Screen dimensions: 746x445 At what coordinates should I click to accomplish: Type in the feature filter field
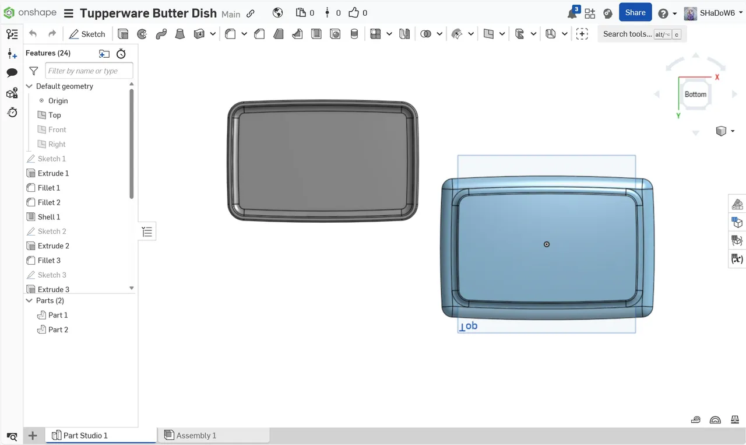click(89, 70)
